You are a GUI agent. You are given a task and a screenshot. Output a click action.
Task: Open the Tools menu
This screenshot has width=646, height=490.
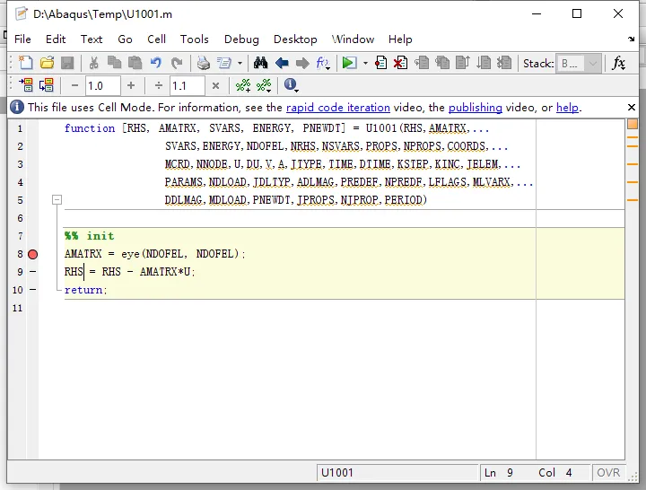tap(194, 39)
